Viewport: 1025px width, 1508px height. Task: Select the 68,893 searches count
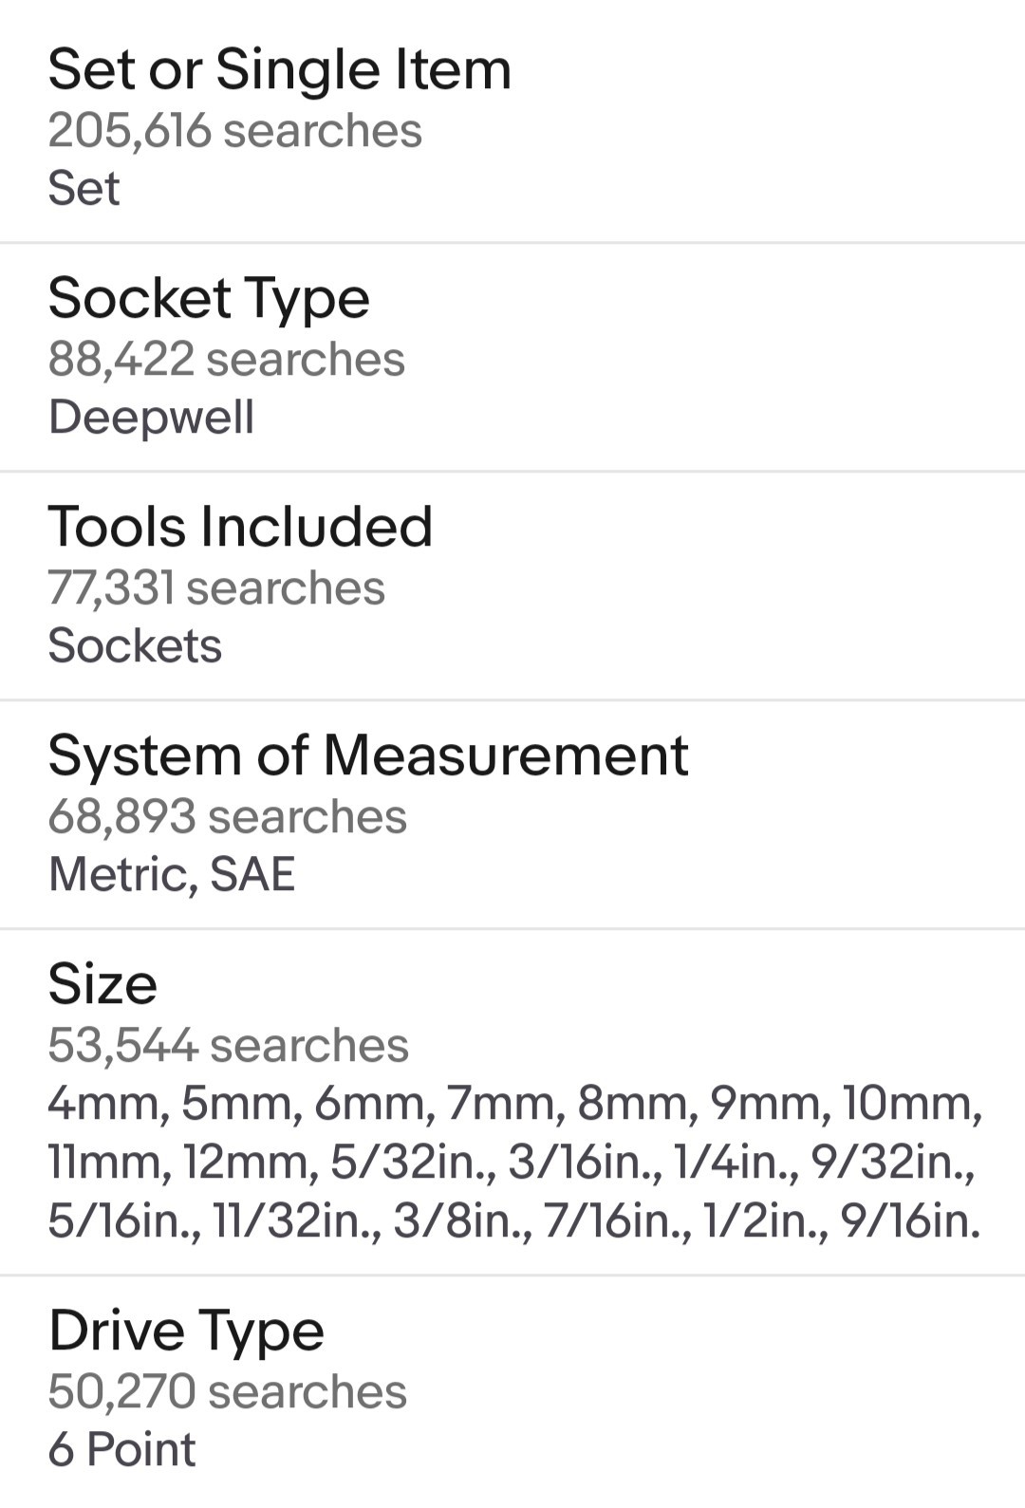[228, 816]
